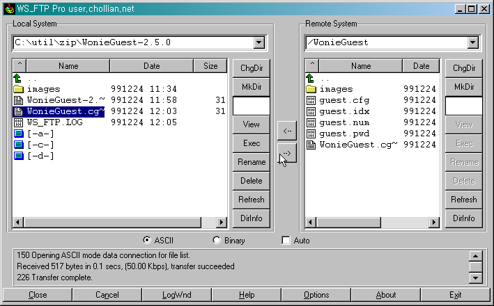Click remote Refresh button
Viewport: 494px width, 306px height.
pyautogui.click(x=464, y=200)
